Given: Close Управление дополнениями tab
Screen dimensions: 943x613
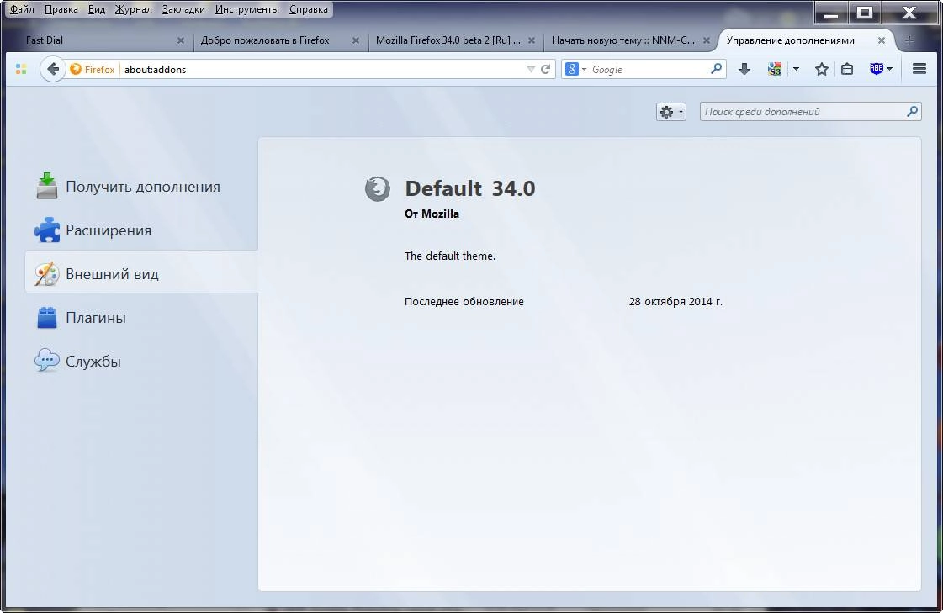Looking at the screenshot, I should (x=881, y=40).
